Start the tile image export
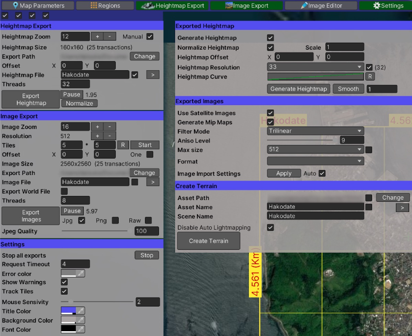Image resolution: width=412 pixels, height=336 pixels. click(145, 145)
